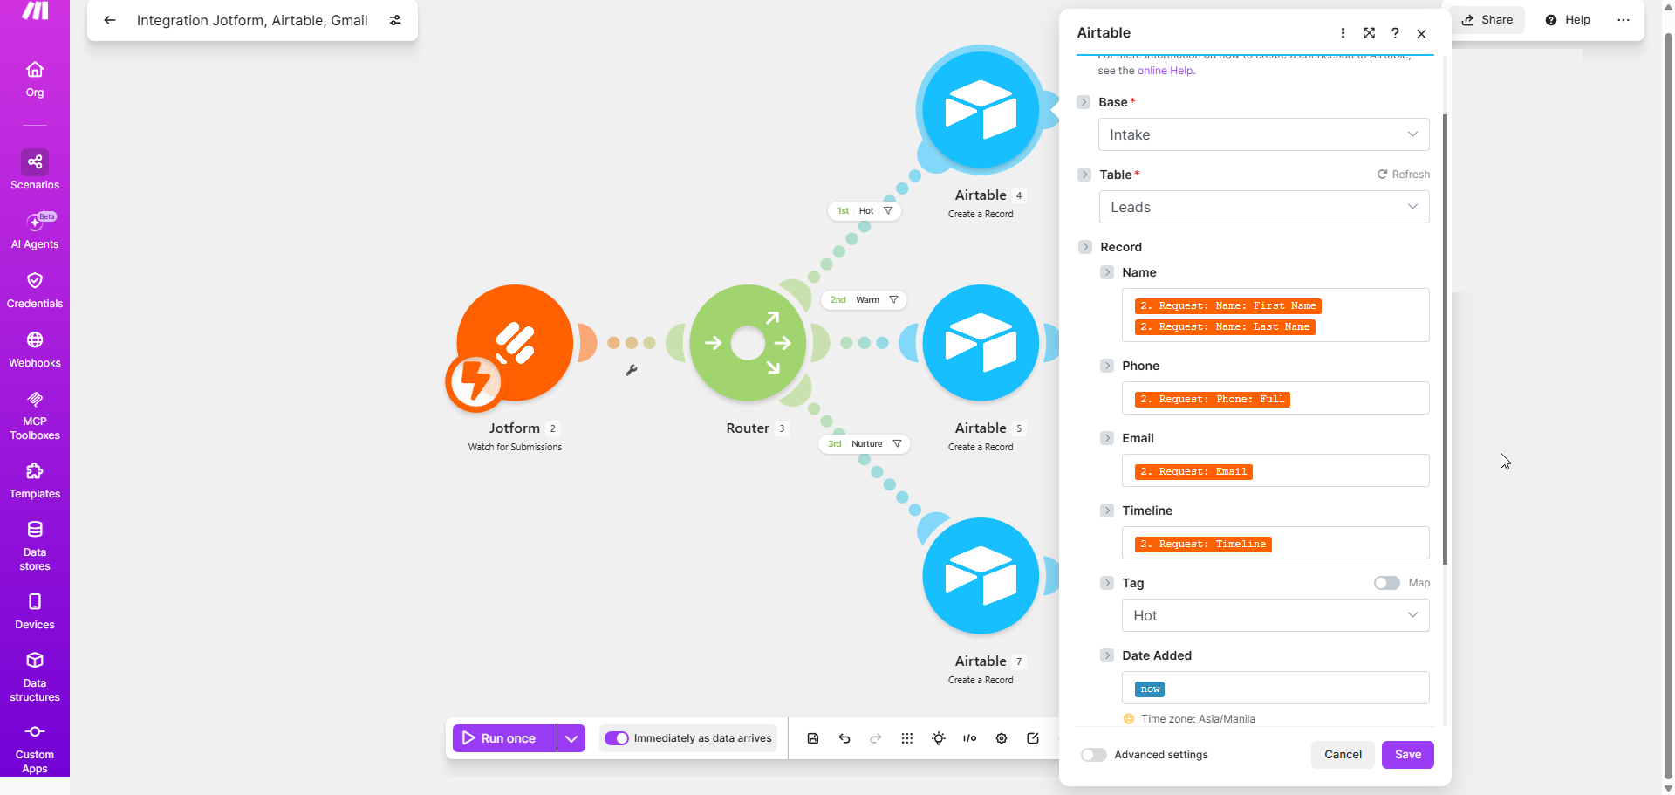This screenshot has height=795, width=1675.
Task: Open scenario settings sliders icon
Action: point(395,20)
